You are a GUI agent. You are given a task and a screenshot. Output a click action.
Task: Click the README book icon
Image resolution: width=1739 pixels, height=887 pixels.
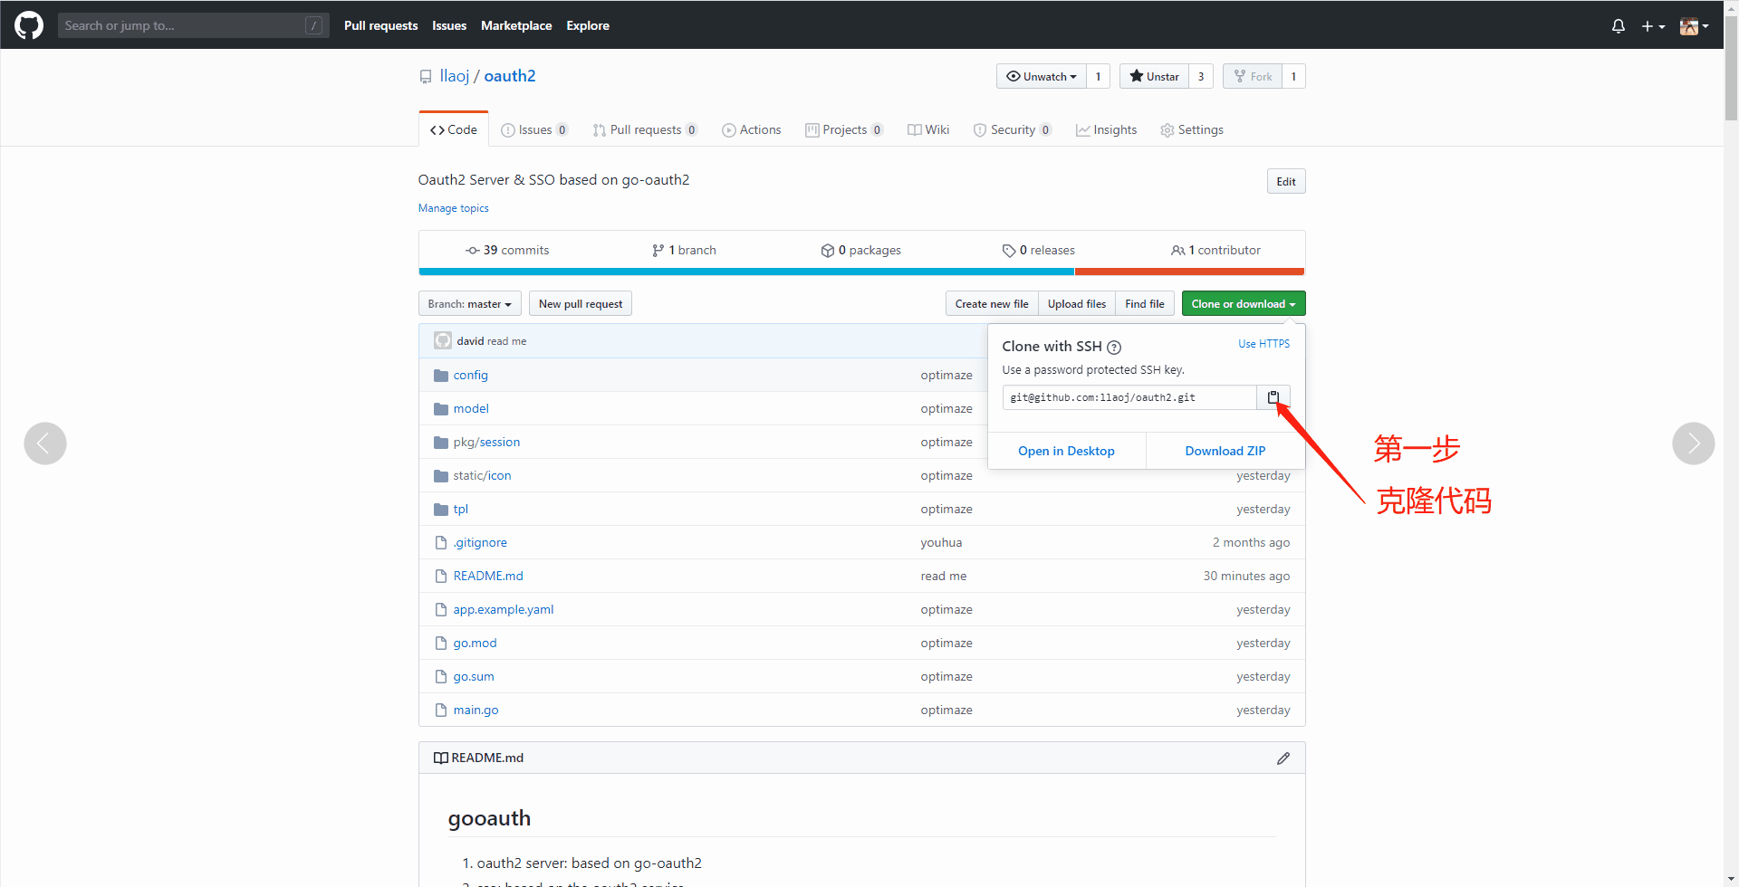click(441, 758)
